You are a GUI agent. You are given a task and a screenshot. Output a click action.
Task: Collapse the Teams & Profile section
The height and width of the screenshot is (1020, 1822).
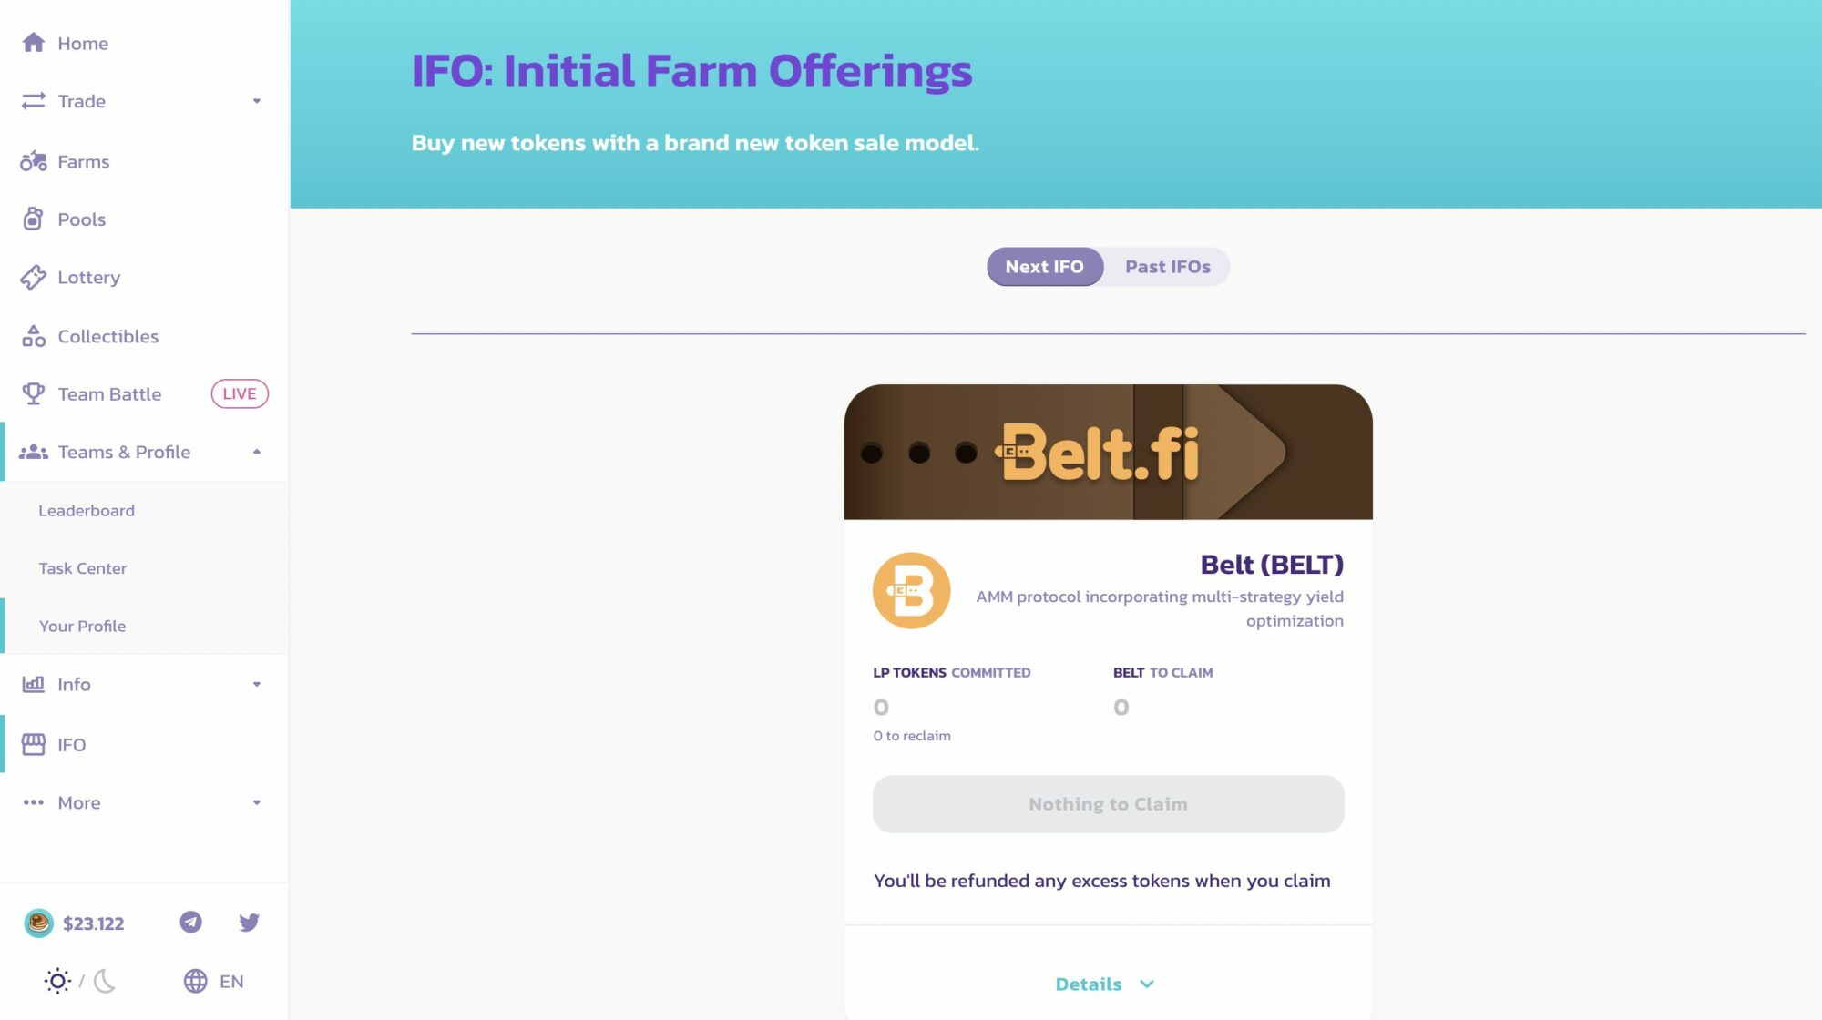point(257,452)
